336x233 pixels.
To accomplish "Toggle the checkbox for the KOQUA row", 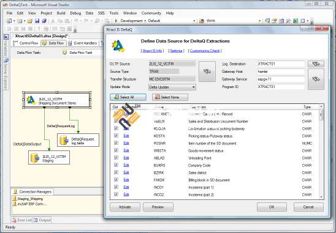I will coord(116,128).
